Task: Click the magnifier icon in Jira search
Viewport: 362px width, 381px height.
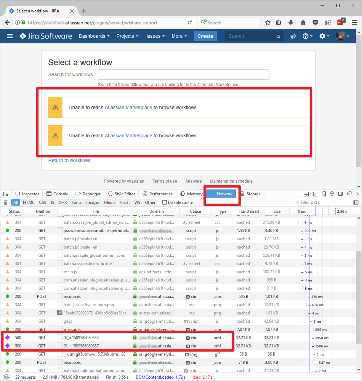Action: 278,37
